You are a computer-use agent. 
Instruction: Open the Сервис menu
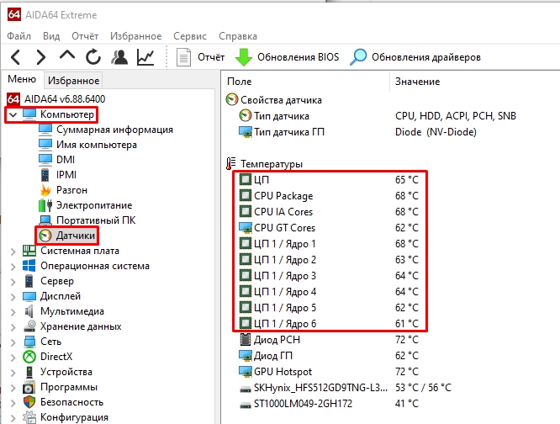click(x=190, y=36)
